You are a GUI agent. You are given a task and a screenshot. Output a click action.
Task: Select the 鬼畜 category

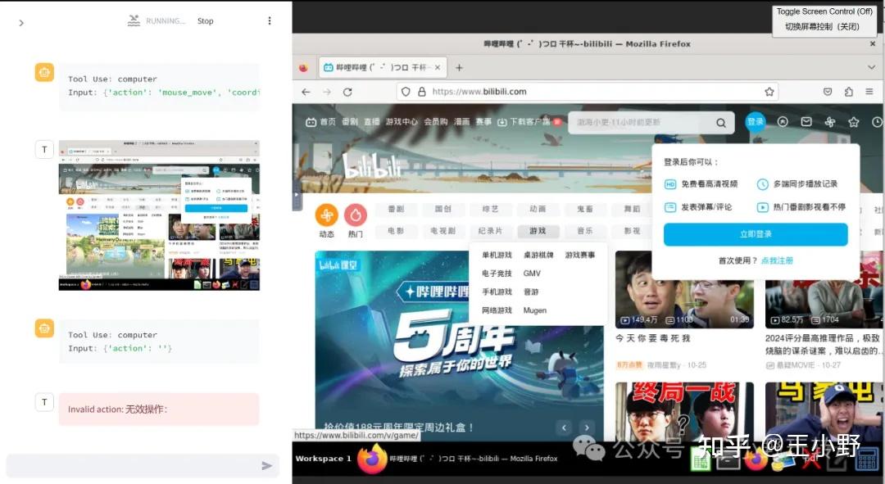coord(585,209)
